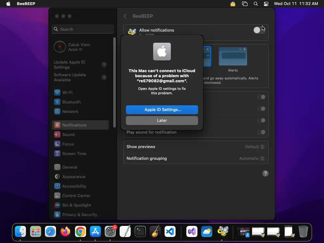The width and height of the screenshot is (324, 243).
Task: Toggle the first switch below the Alerts style
Action: (261, 97)
